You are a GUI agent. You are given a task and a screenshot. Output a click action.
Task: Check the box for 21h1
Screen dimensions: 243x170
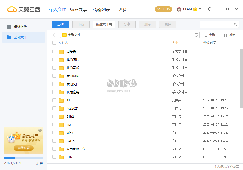point(54,157)
